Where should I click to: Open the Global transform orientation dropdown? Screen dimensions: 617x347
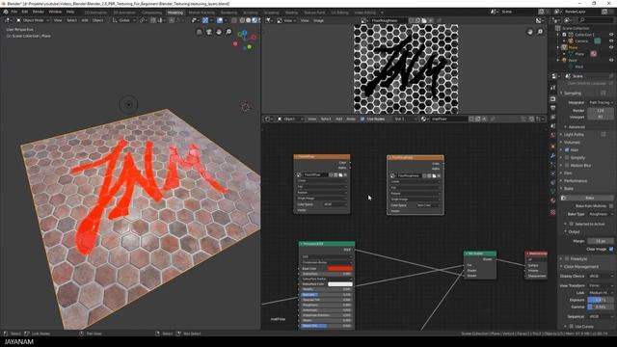(124, 20)
